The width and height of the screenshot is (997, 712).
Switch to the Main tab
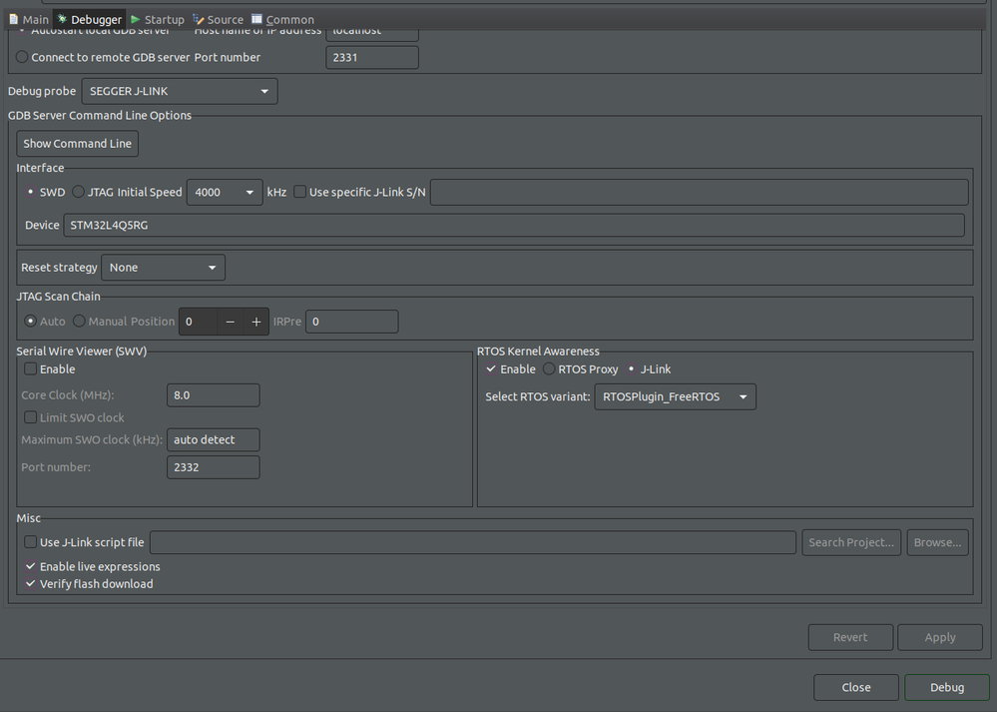pos(29,19)
